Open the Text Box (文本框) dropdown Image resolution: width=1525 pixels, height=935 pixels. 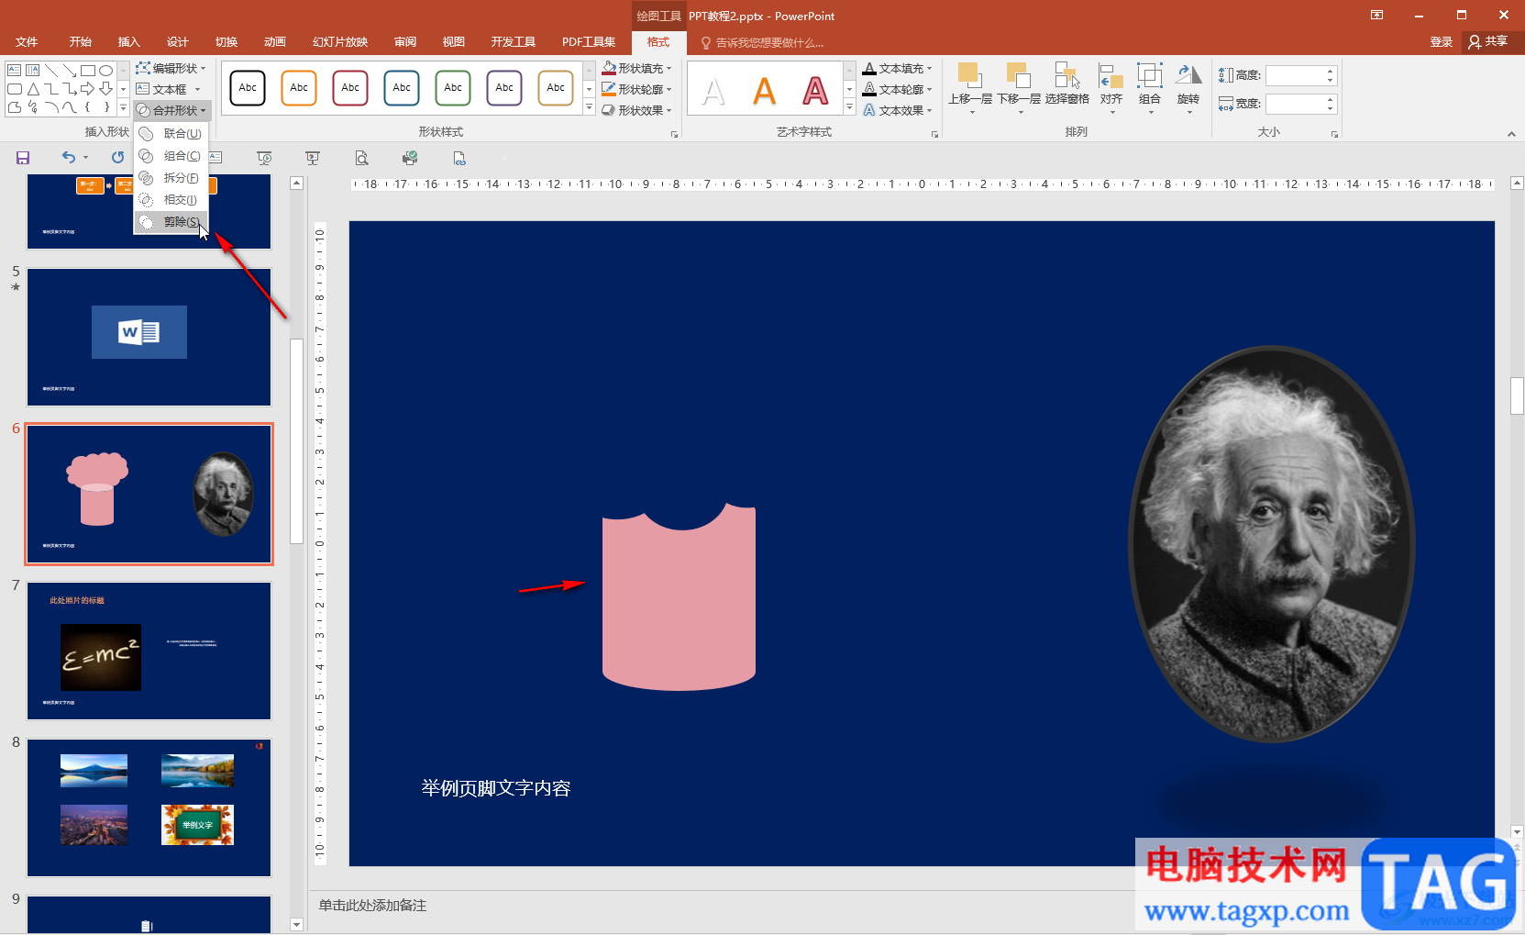pyautogui.click(x=169, y=89)
